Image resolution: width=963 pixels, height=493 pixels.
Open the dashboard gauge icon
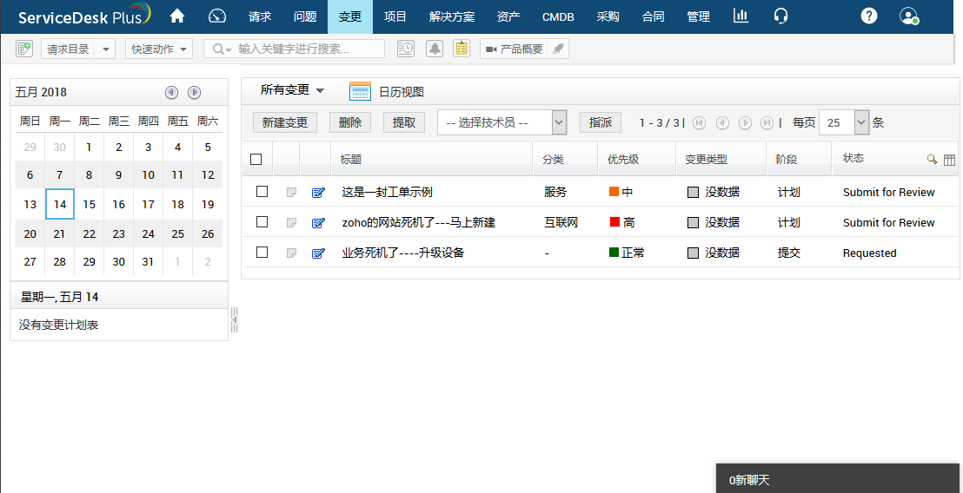point(217,16)
